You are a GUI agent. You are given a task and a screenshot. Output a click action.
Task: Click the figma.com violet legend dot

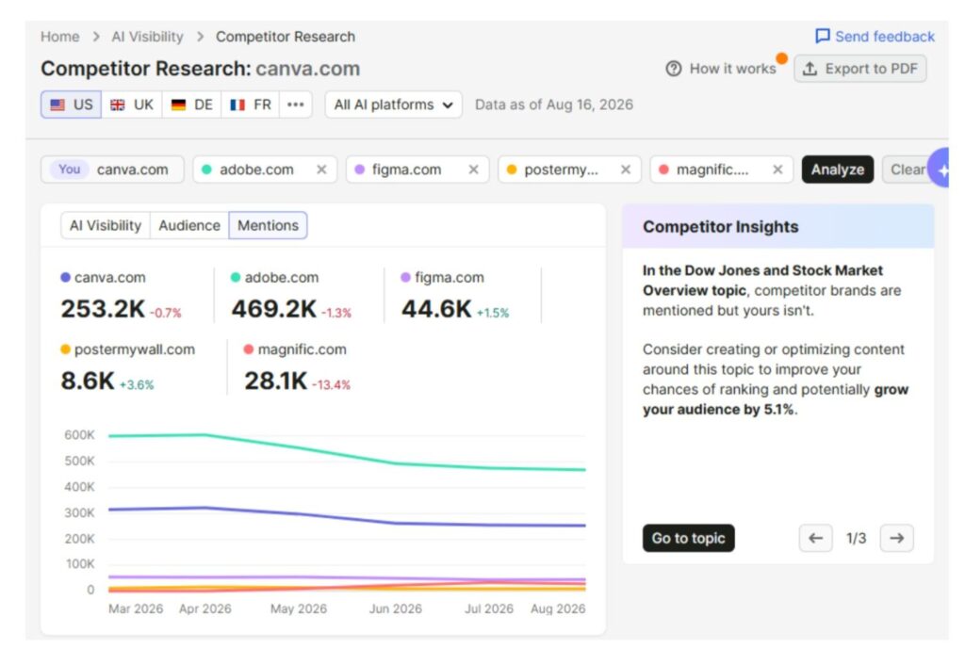(405, 278)
